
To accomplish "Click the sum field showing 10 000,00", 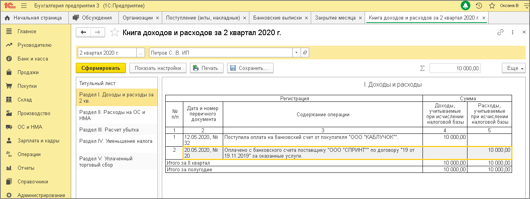I will pos(455,68).
